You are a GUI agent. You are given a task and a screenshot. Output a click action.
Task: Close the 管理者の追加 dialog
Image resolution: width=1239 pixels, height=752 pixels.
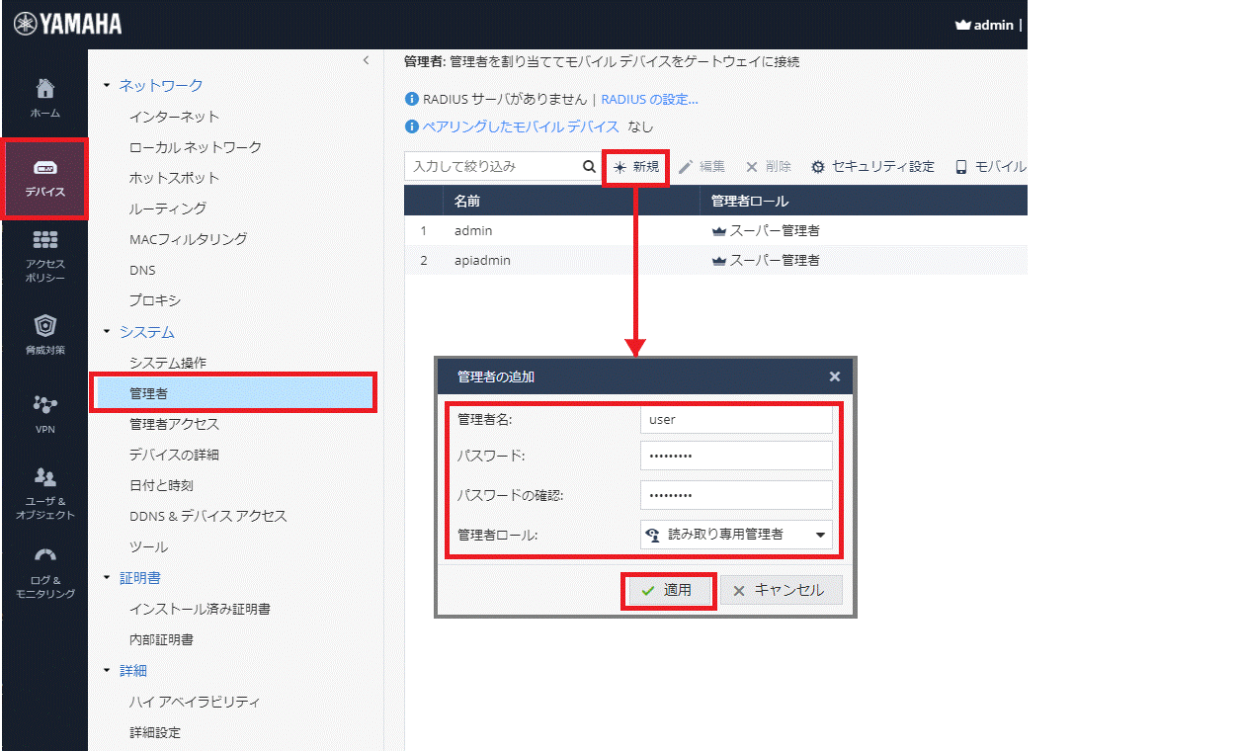[x=835, y=376]
